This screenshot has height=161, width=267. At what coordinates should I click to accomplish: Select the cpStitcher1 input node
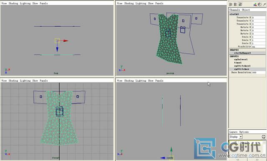tap(242, 66)
